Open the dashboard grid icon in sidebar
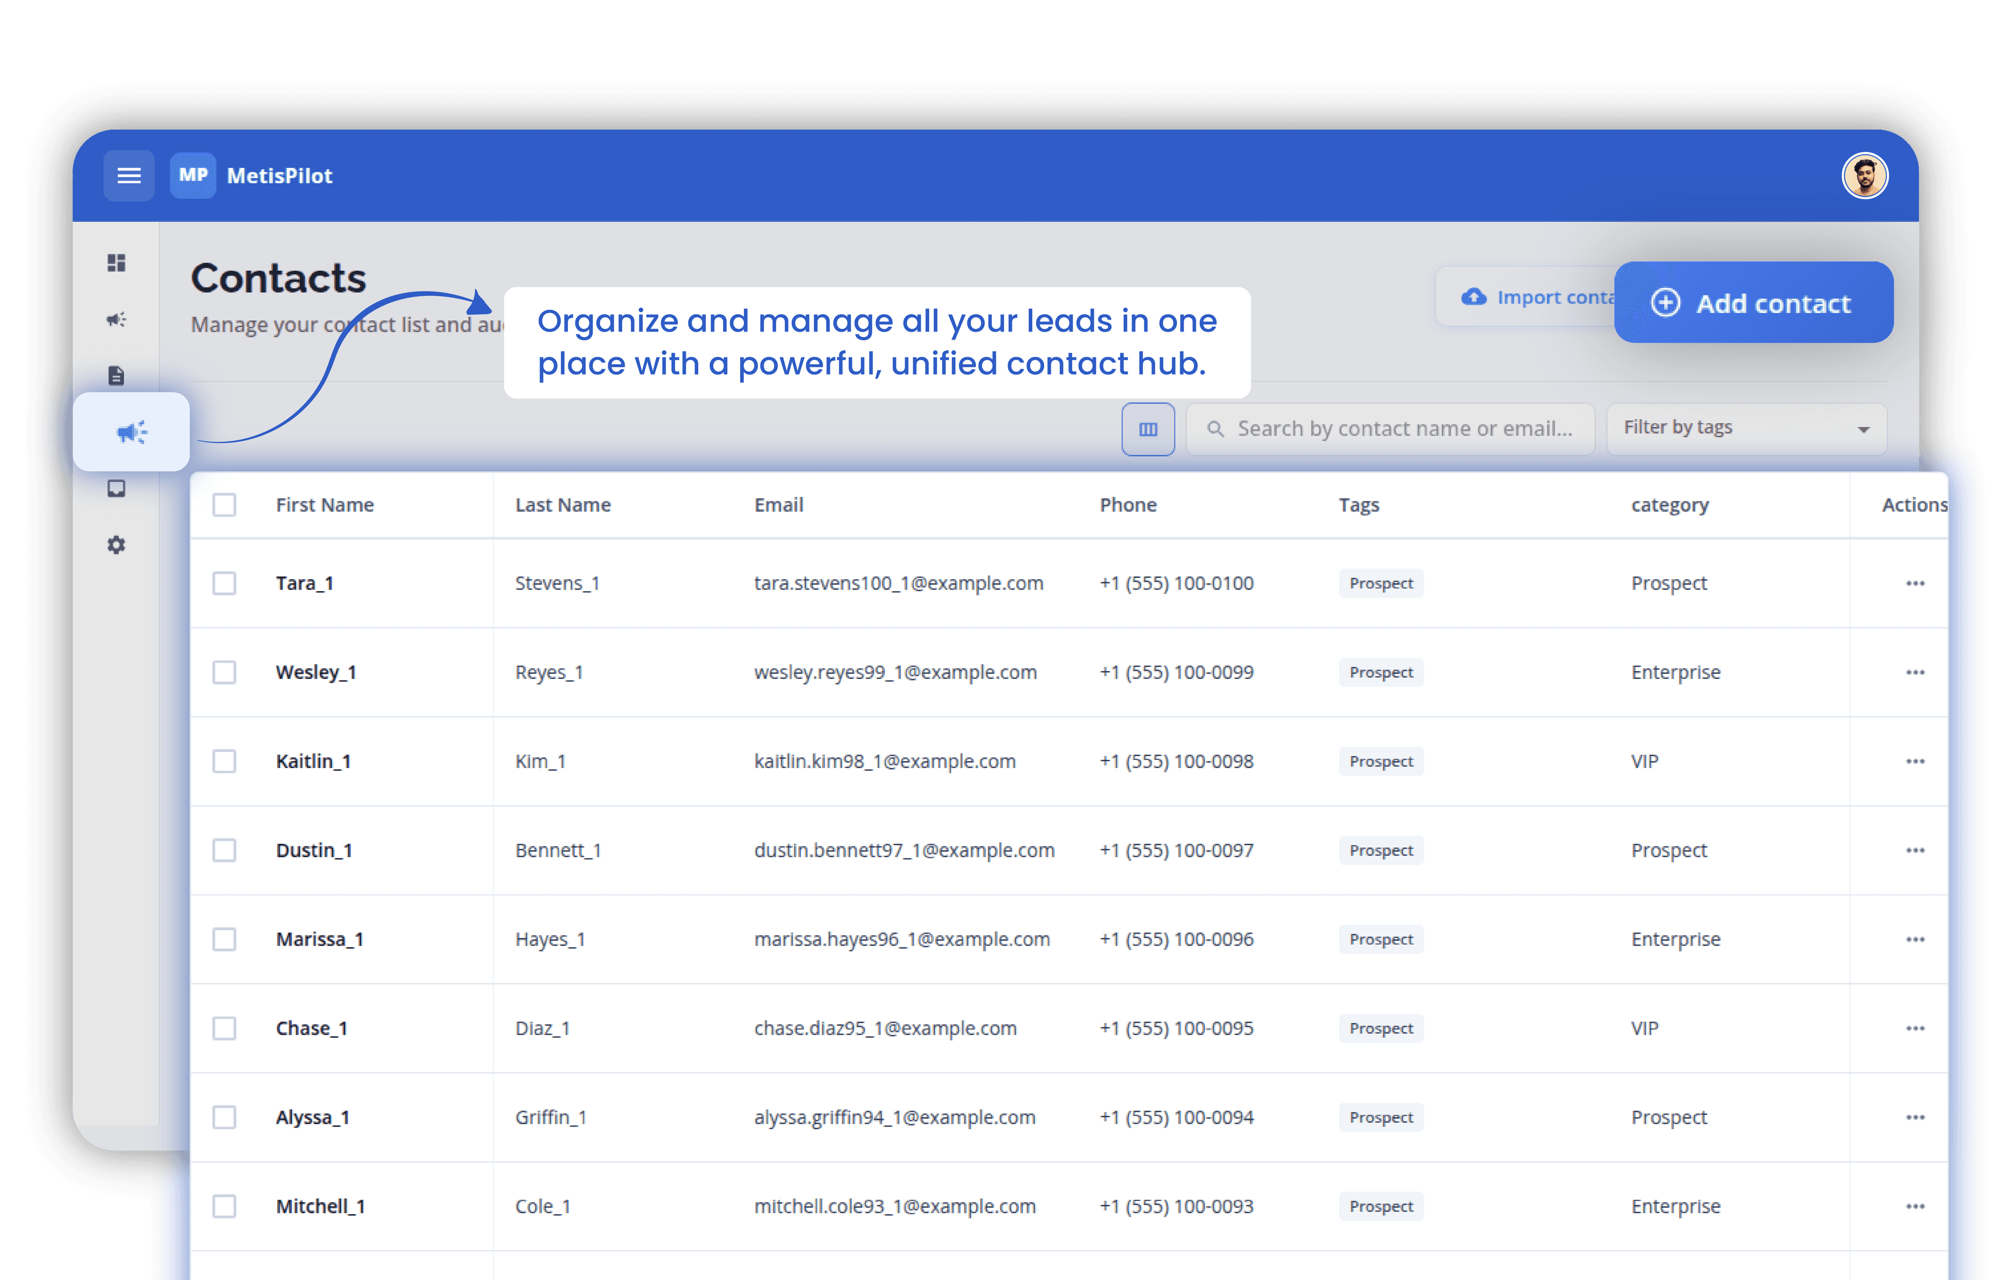 tap(116, 262)
